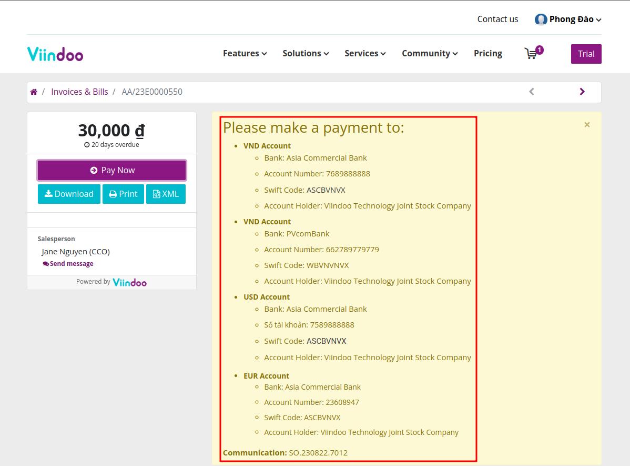Click the Pay Now button
630x466 pixels.
(x=111, y=170)
